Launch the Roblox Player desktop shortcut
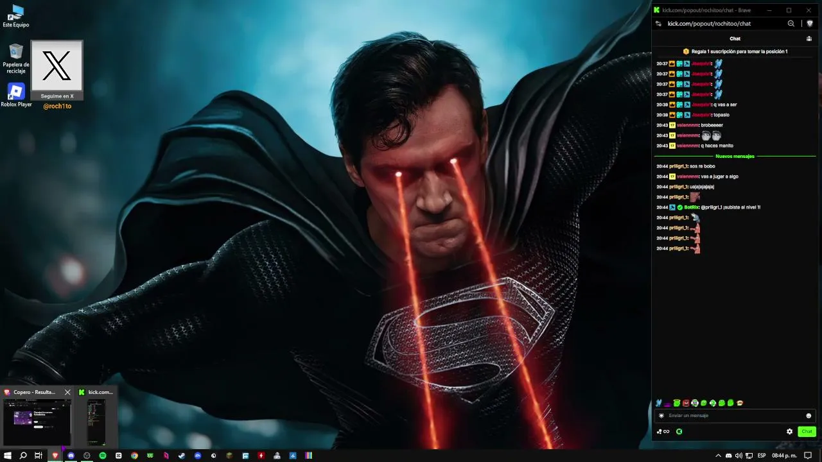The height and width of the screenshot is (462, 822). 16,95
